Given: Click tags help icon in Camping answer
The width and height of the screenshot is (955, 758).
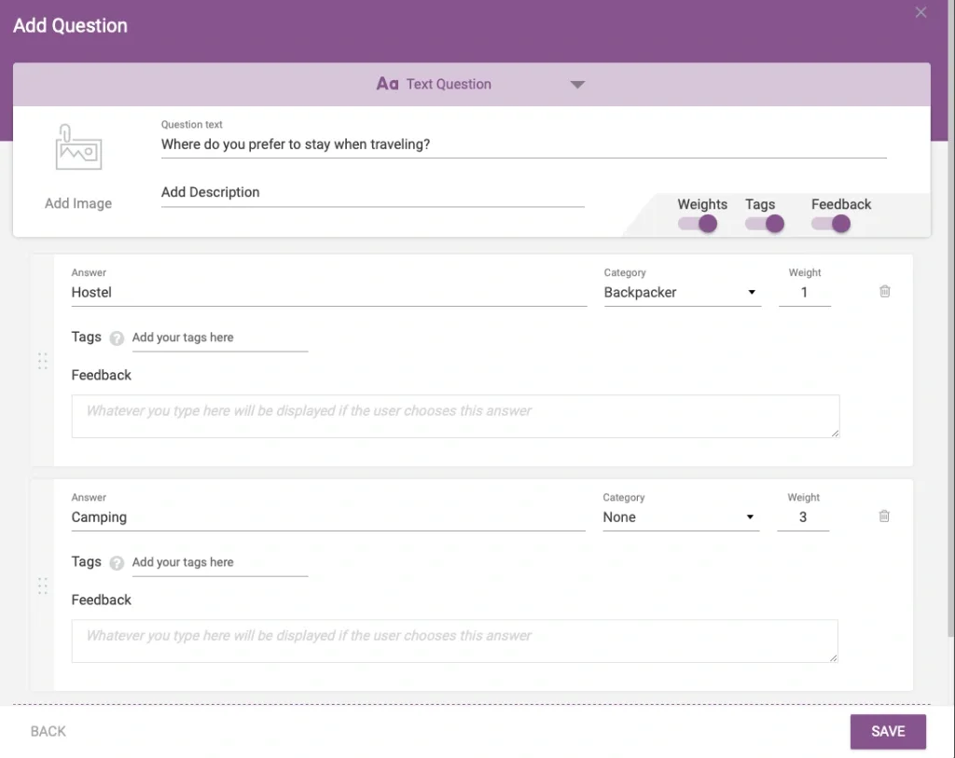Looking at the screenshot, I should coord(117,563).
